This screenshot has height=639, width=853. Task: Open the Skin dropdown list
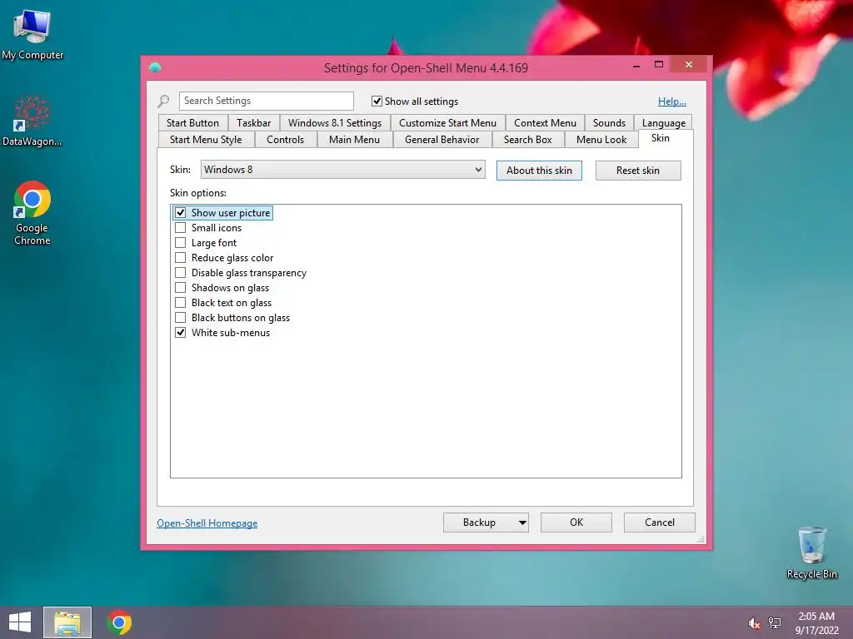342,170
